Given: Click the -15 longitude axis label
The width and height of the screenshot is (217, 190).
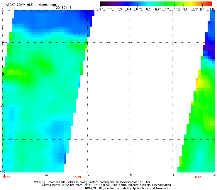Looking at the screenshot, I should click(3, 175).
